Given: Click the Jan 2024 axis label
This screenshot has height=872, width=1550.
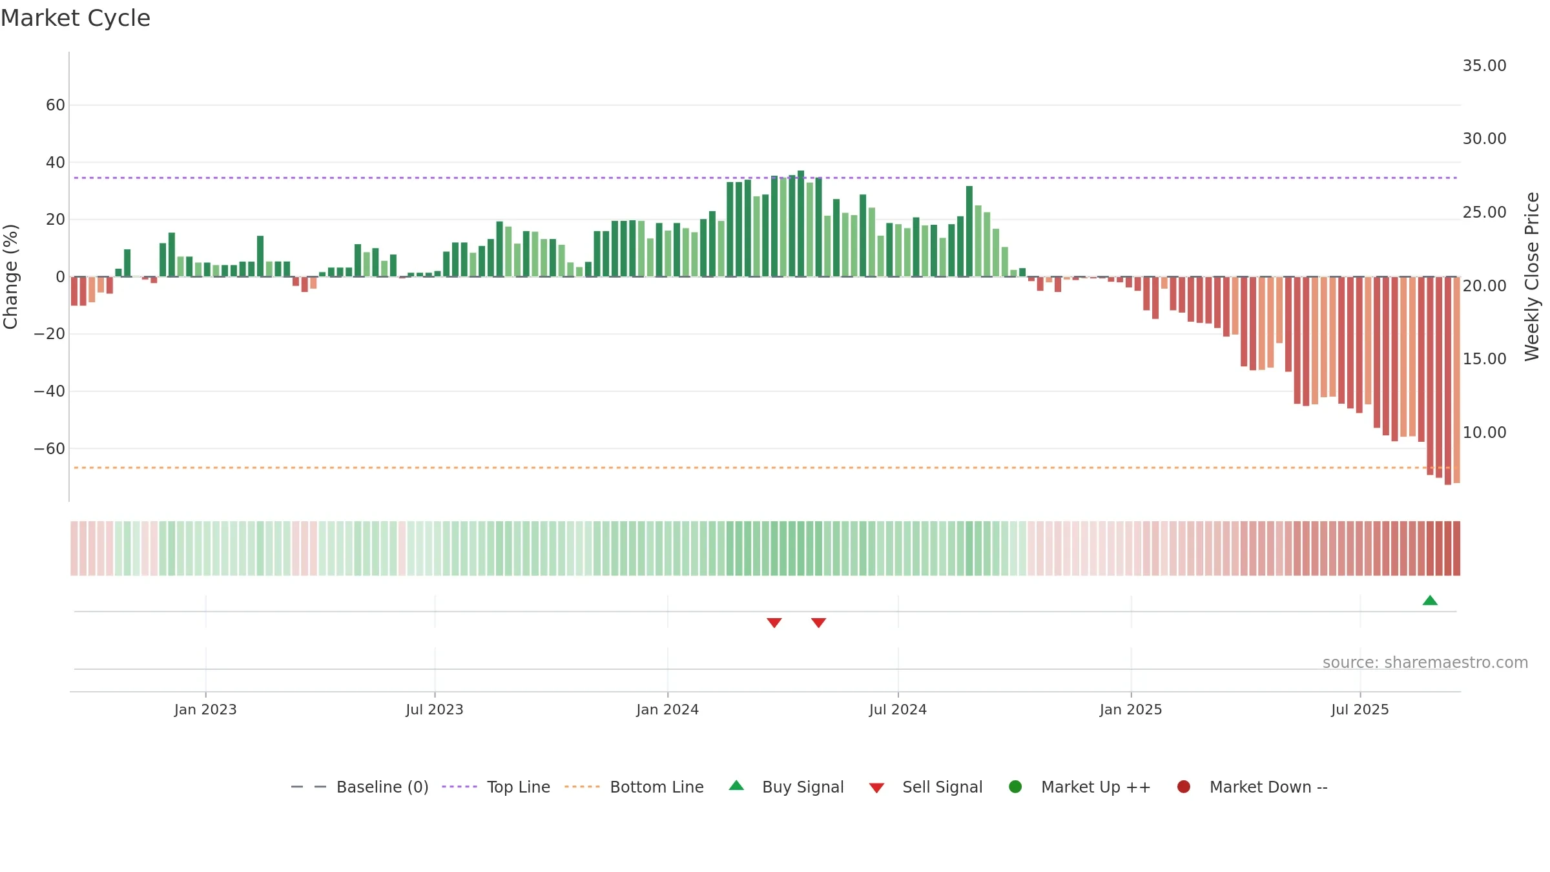Looking at the screenshot, I should [x=667, y=710].
